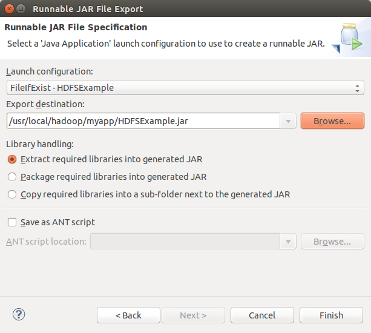The height and width of the screenshot is (333, 371).
Task: Expand the Export destination history dropdown arrow
Action: (288, 121)
